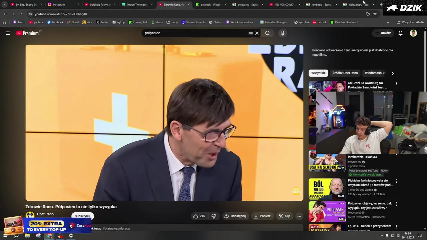Switch to the Instagram tab

point(59,5)
